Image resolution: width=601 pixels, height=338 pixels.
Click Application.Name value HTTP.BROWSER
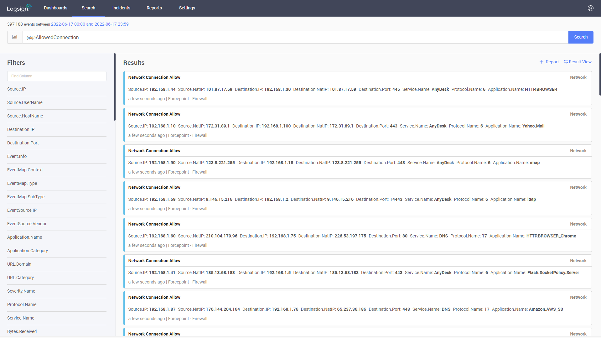[x=541, y=89]
